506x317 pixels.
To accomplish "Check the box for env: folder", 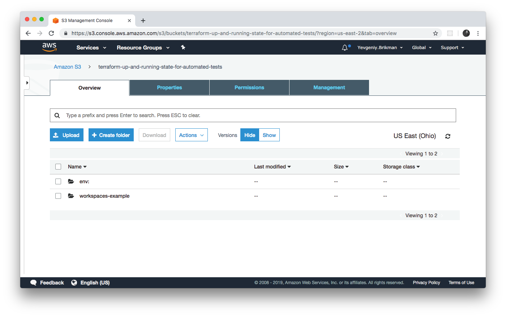I will 58,181.
